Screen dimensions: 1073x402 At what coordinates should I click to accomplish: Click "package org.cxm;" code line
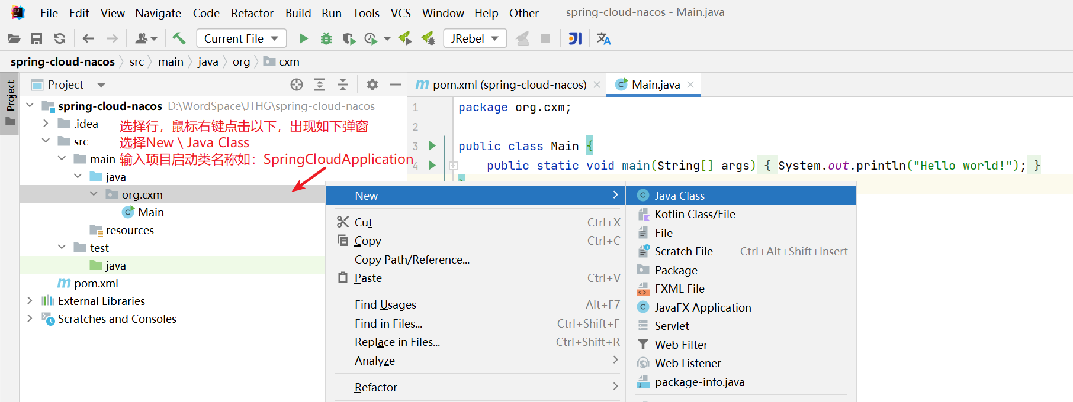click(x=515, y=108)
